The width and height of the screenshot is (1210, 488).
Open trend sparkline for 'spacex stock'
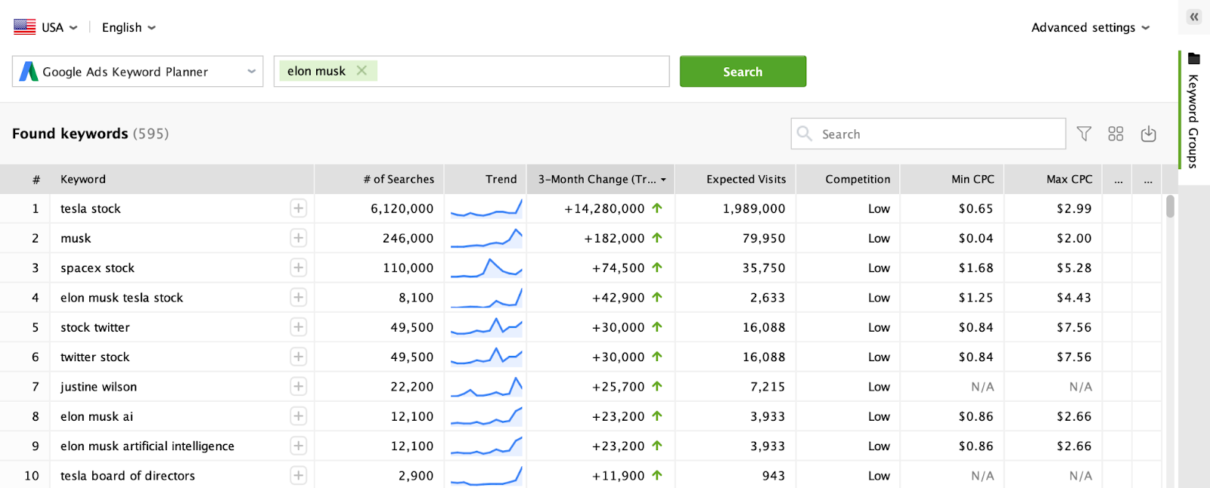pos(486,267)
